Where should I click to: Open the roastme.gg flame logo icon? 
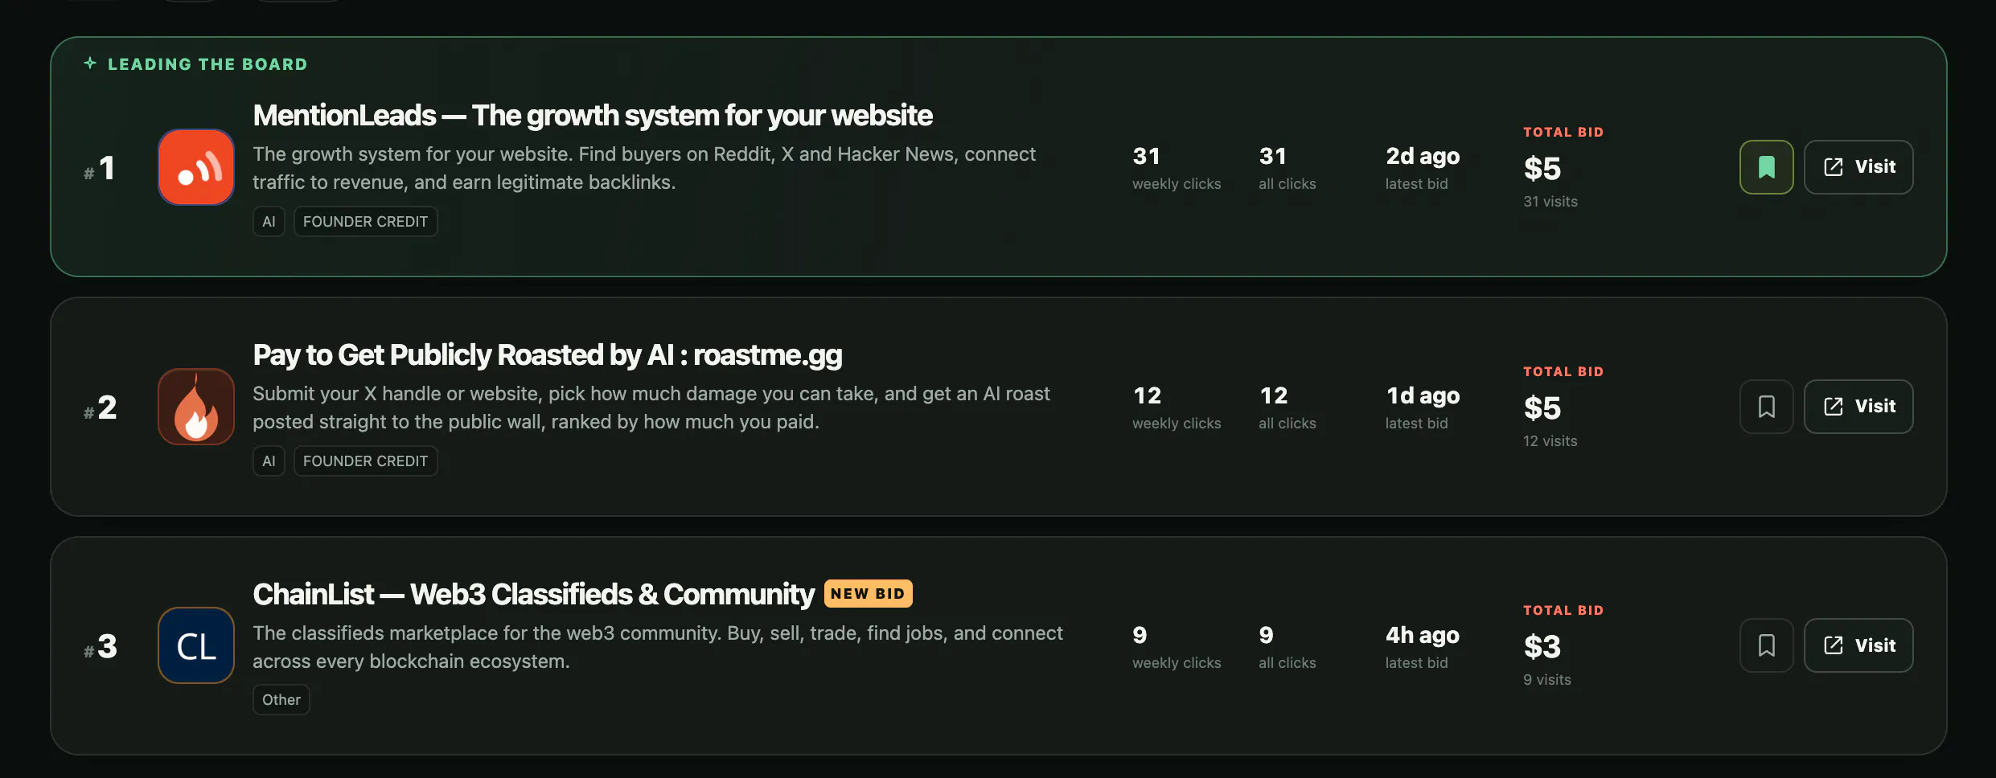(196, 407)
